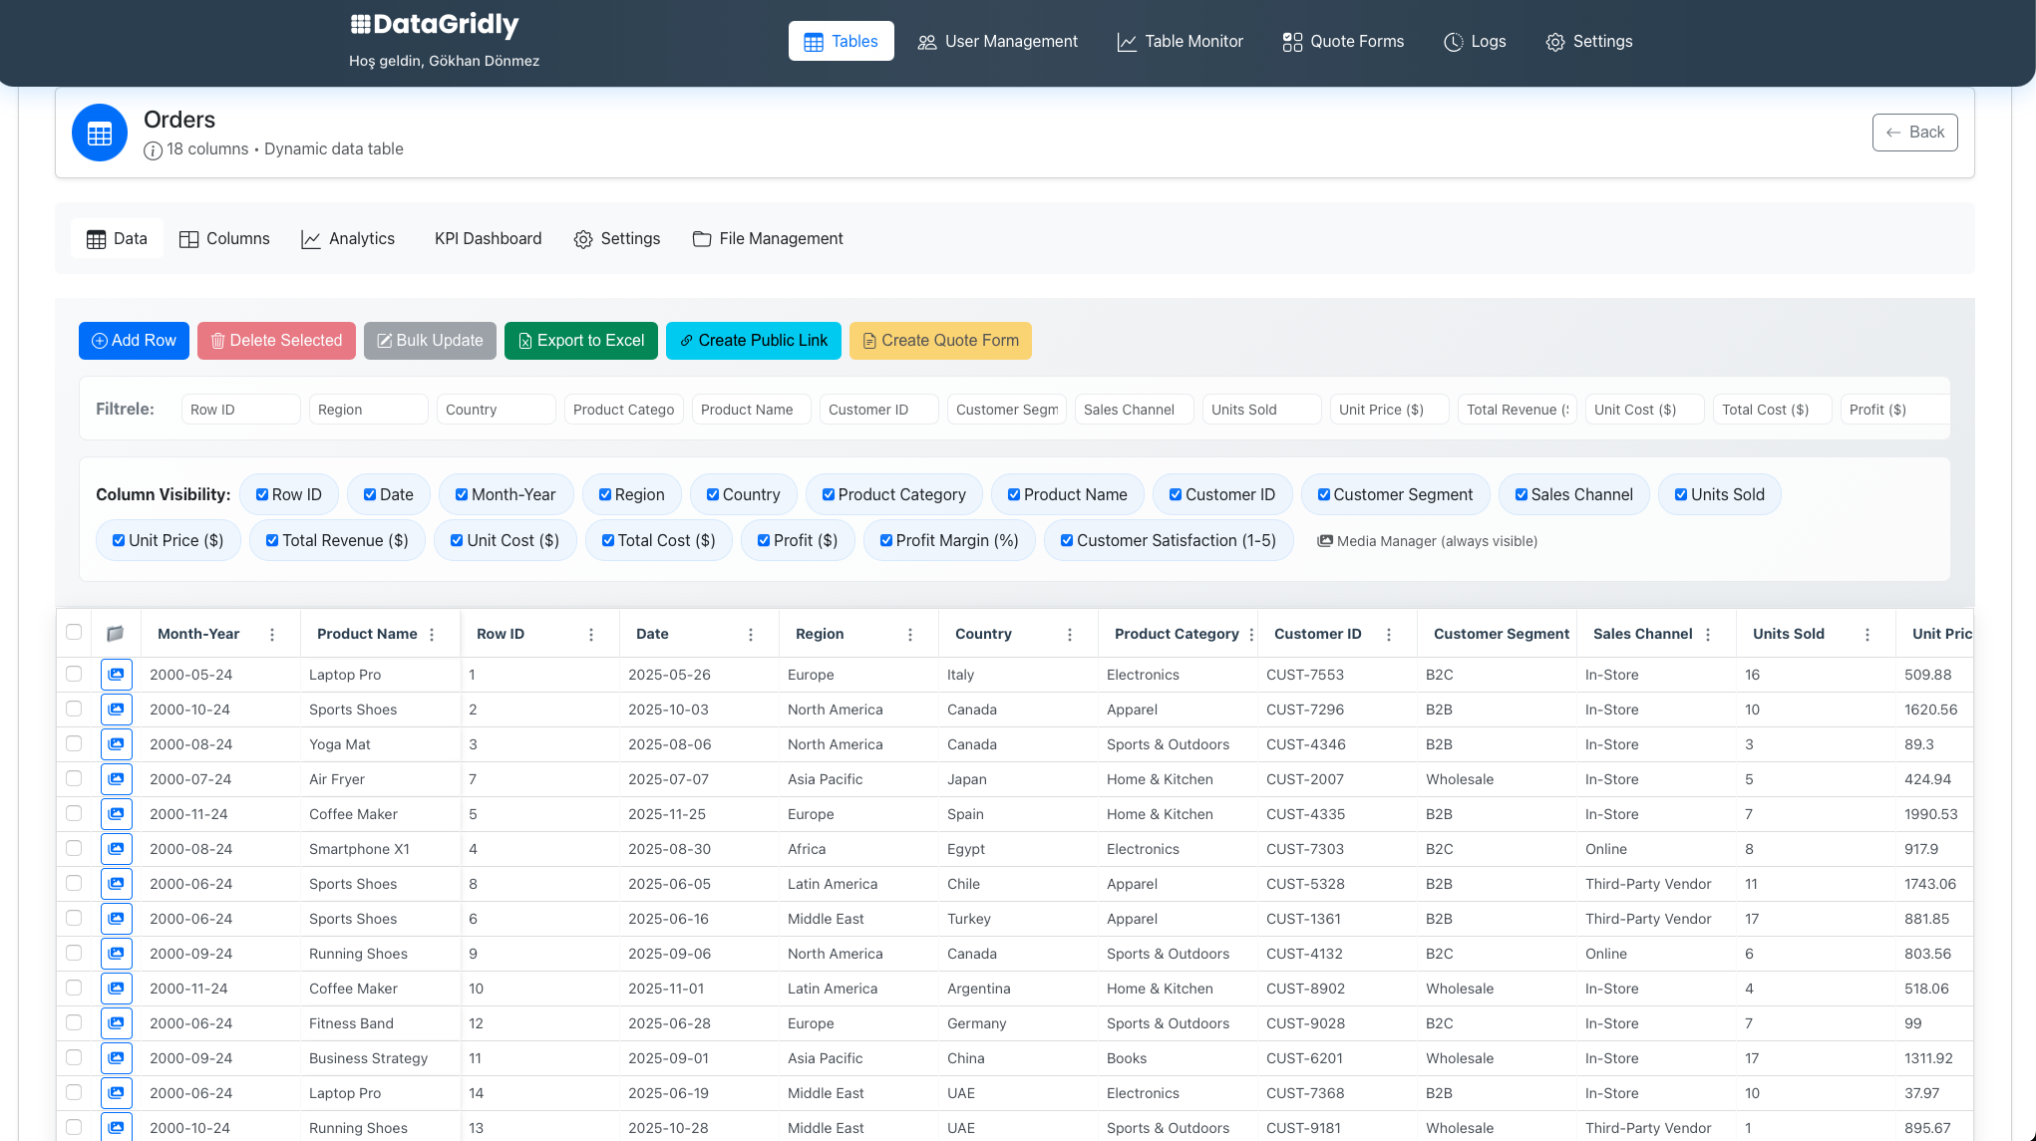Select the row checkbox for Yoga Mat

[x=74, y=743]
